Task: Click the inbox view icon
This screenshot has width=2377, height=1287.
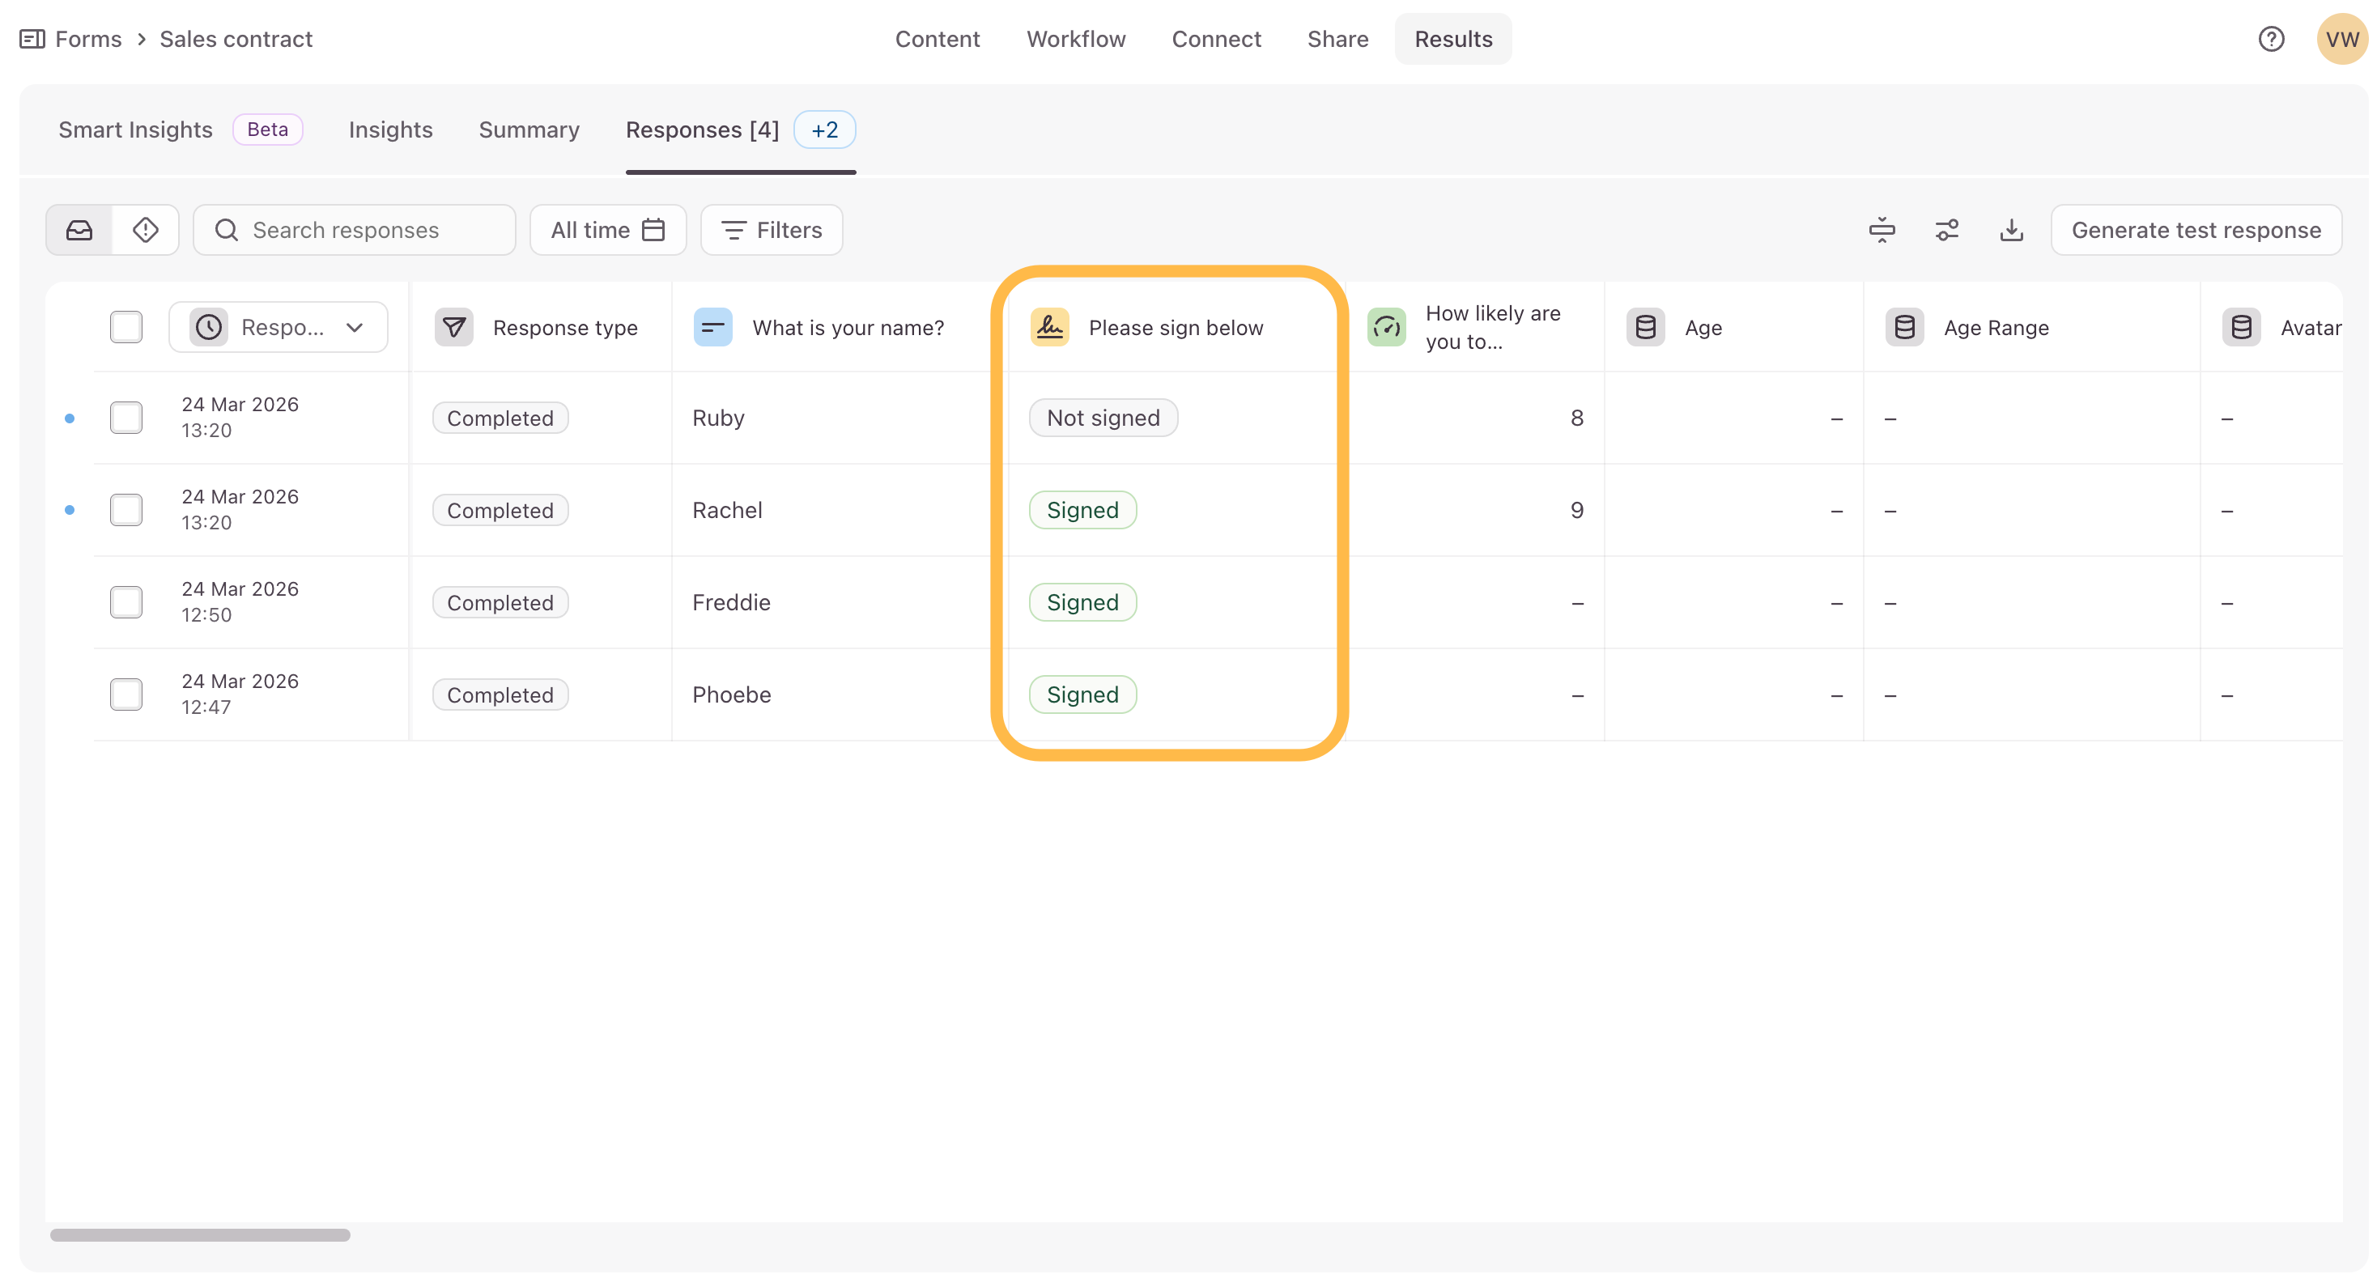Action: click(79, 230)
